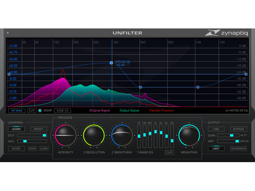Select the leftmost curve breakpoint at +0.00
Viewport: 255px width, 191px height.
(9, 74)
